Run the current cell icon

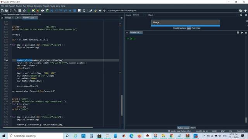pos(33,10)
